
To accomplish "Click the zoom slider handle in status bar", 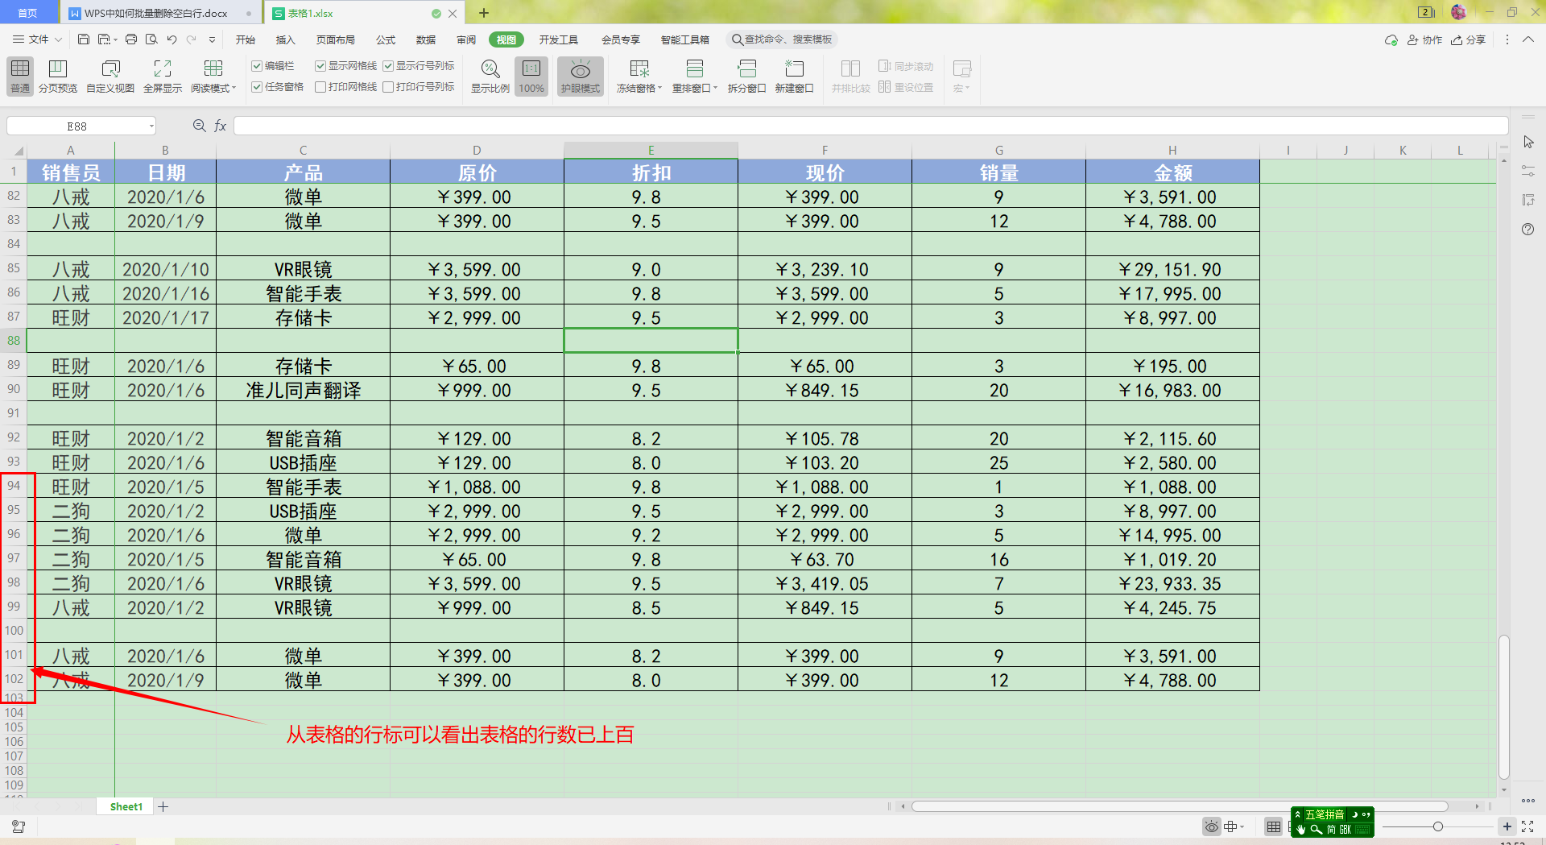I will pyautogui.click(x=1437, y=826).
